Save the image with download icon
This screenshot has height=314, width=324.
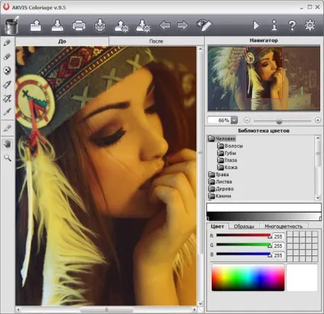tap(57, 26)
